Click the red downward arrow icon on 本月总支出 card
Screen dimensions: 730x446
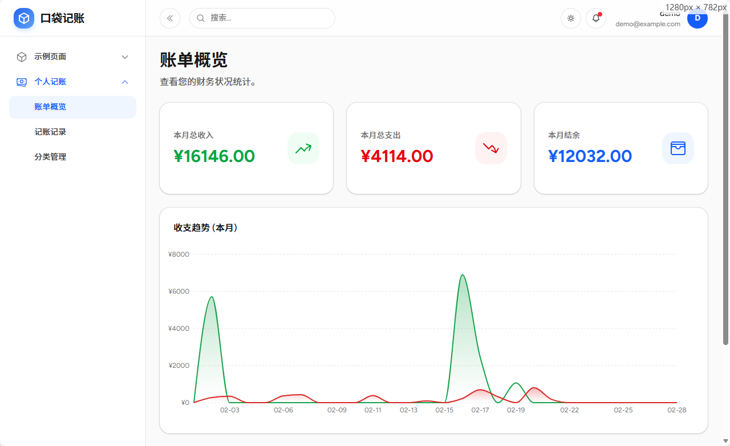pos(490,148)
